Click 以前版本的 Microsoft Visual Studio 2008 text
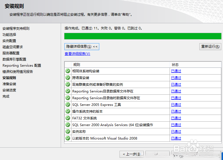This screenshot has height=160, width=223. click(105, 138)
